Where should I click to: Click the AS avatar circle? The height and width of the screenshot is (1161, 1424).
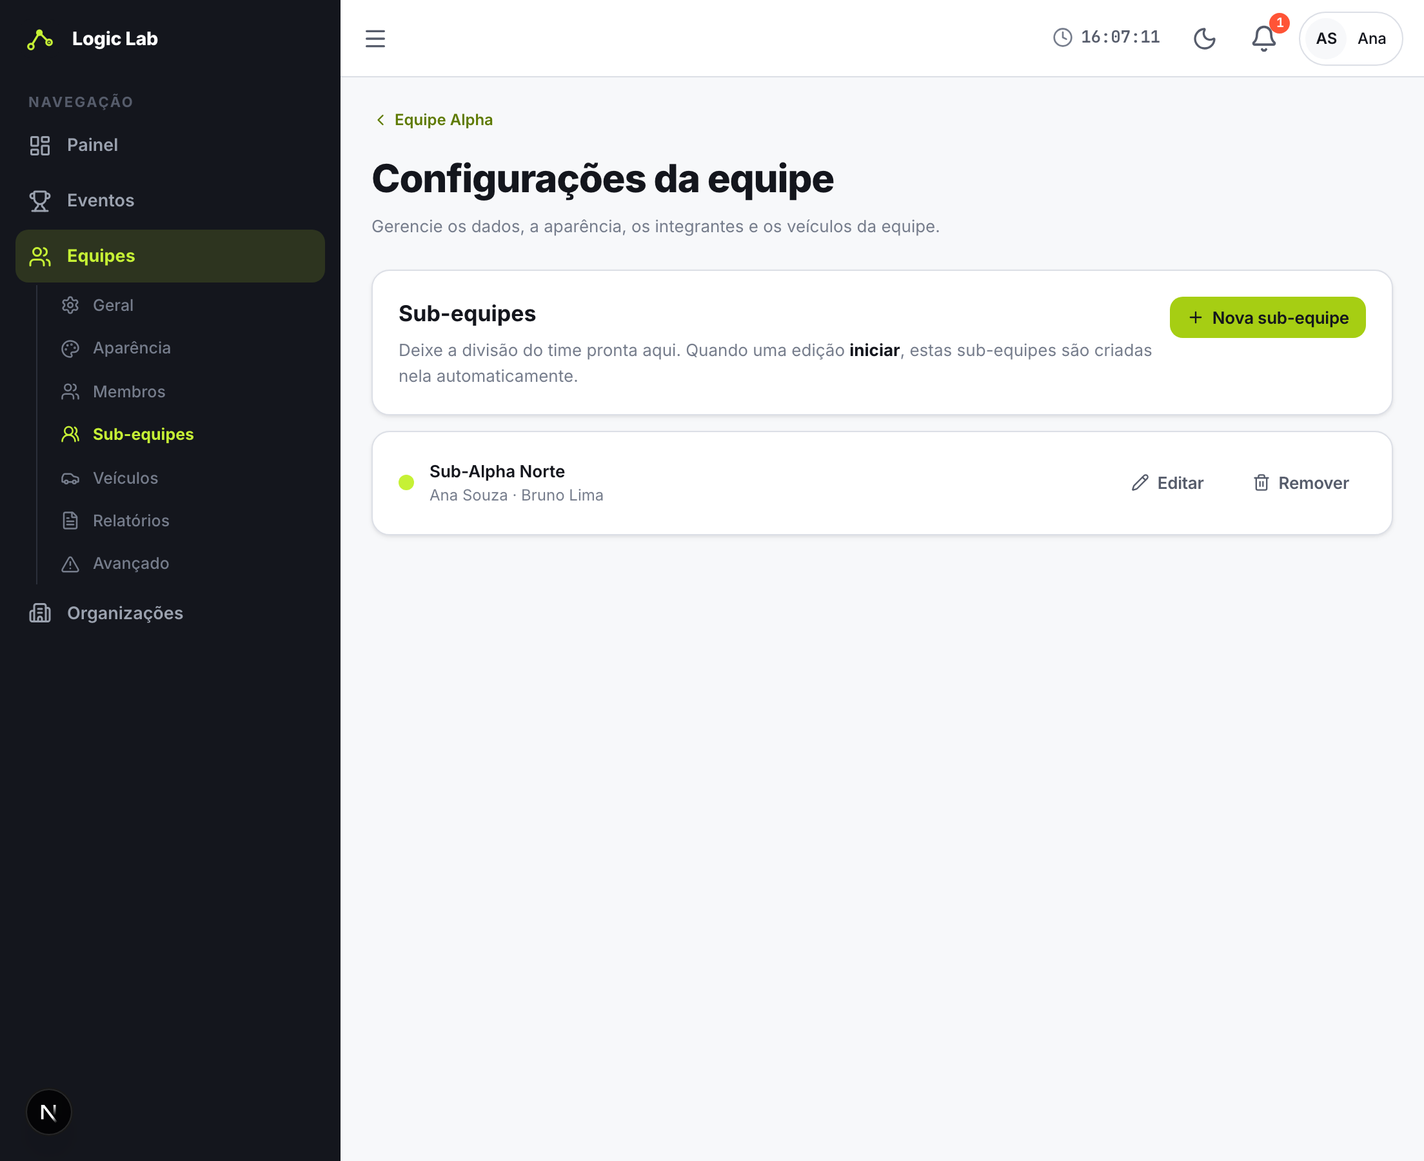pyautogui.click(x=1326, y=39)
